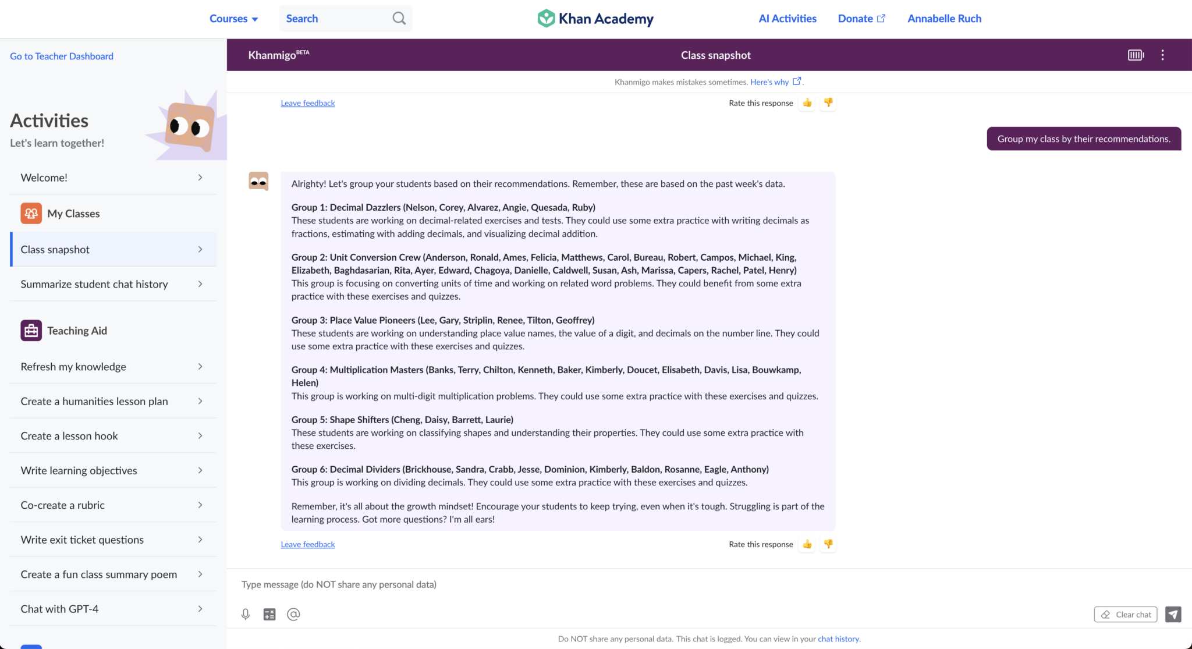Open the chat history link in footer

click(838, 639)
